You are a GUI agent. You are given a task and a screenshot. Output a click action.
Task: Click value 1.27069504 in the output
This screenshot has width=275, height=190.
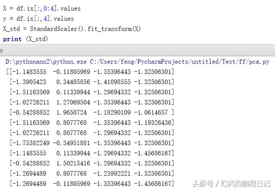(x=73, y=103)
